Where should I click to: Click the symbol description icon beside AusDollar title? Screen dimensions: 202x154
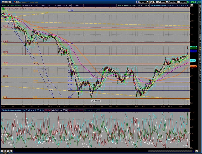[17, 2]
